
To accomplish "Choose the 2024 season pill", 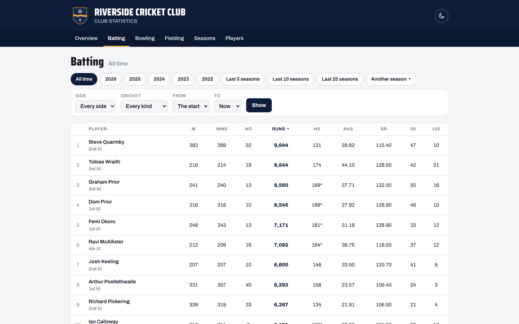I will coord(159,79).
